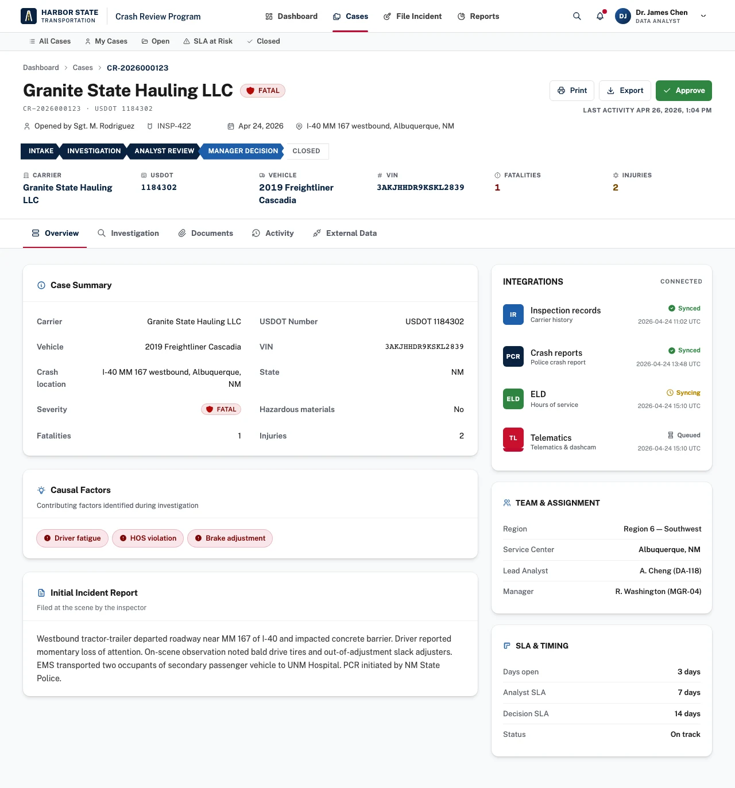Filter by SLA at Risk

click(x=208, y=41)
